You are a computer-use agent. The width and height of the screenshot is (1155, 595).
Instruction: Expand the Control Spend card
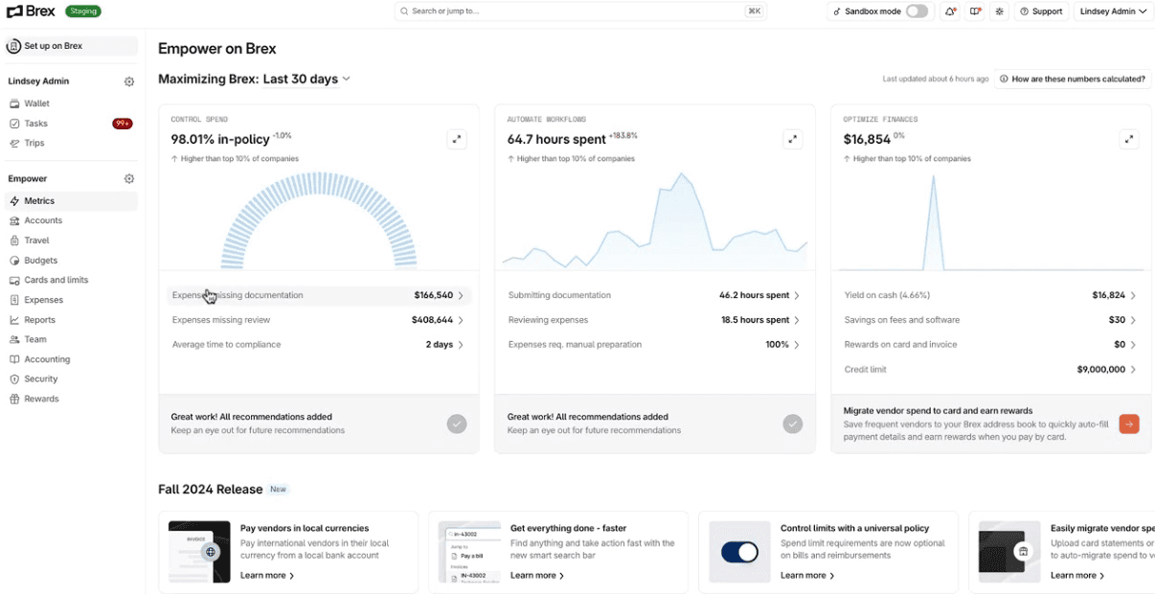(457, 139)
